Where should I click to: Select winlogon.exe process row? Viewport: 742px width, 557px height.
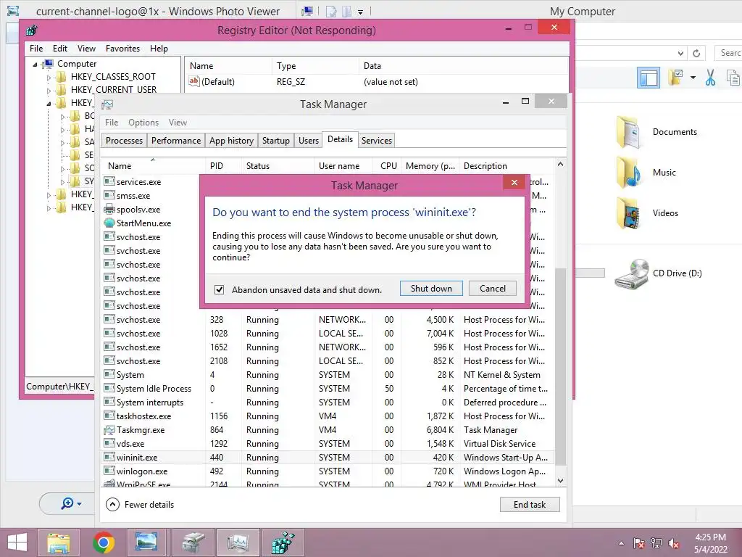[x=328, y=471]
